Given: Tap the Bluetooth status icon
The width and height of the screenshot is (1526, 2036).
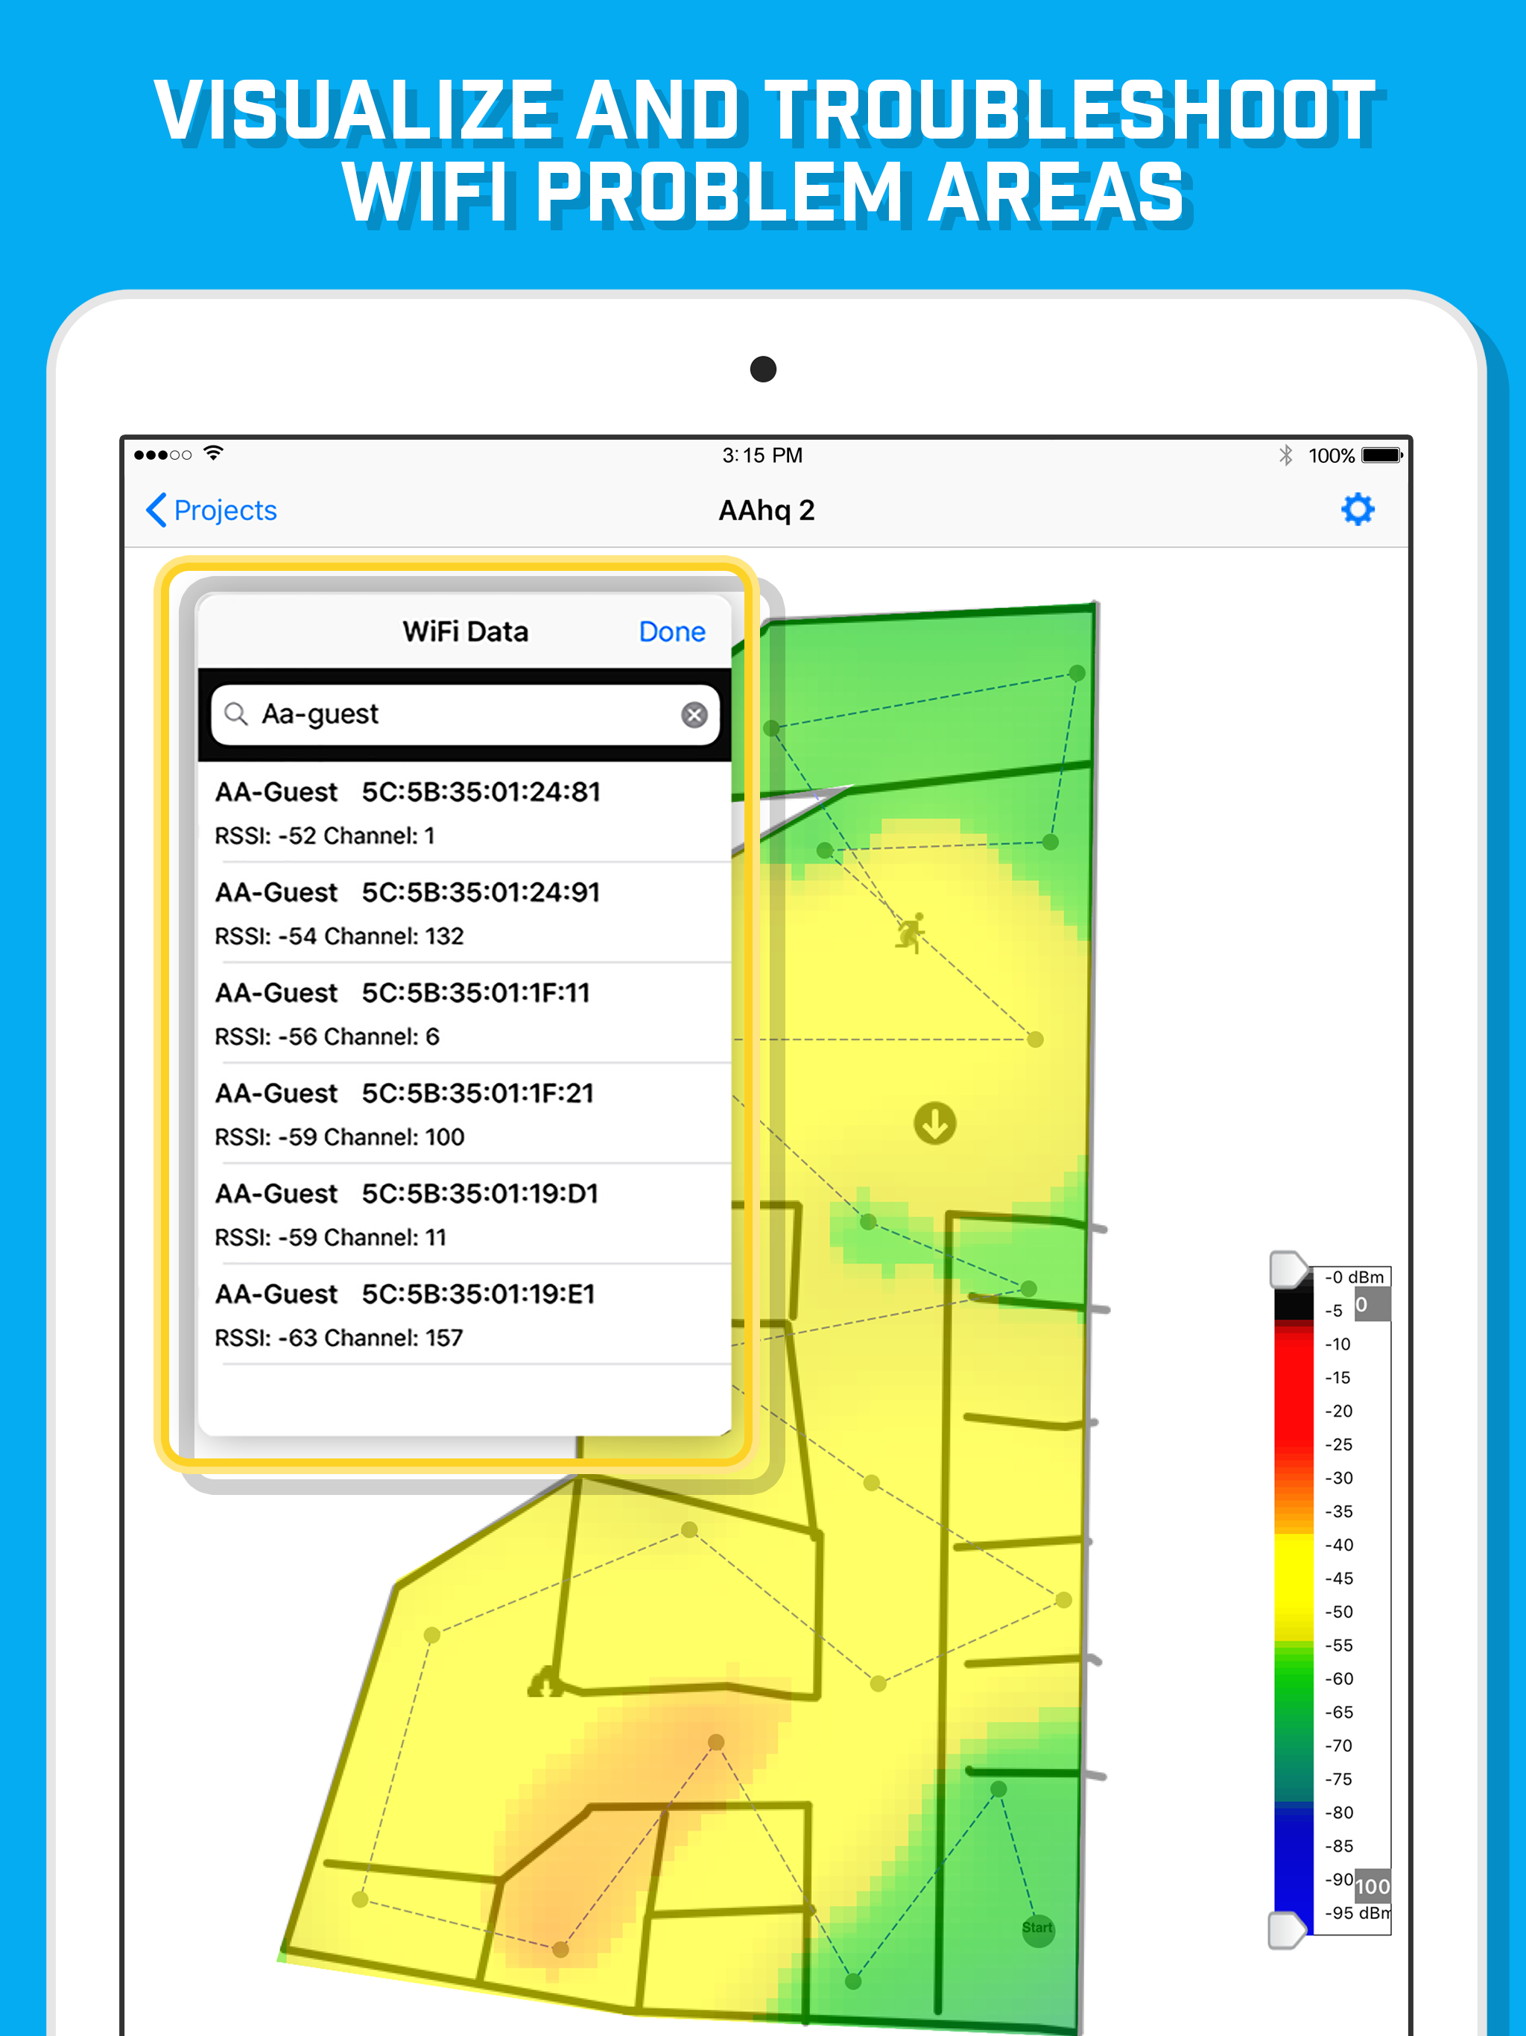Looking at the screenshot, I should coord(1285,455).
